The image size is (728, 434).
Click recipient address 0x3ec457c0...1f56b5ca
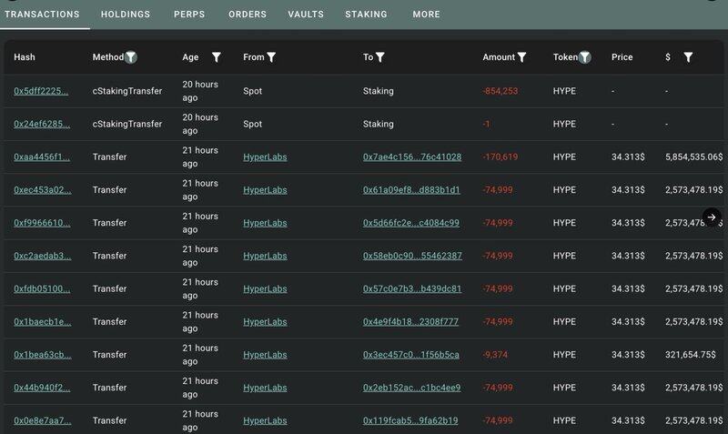[x=411, y=354]
